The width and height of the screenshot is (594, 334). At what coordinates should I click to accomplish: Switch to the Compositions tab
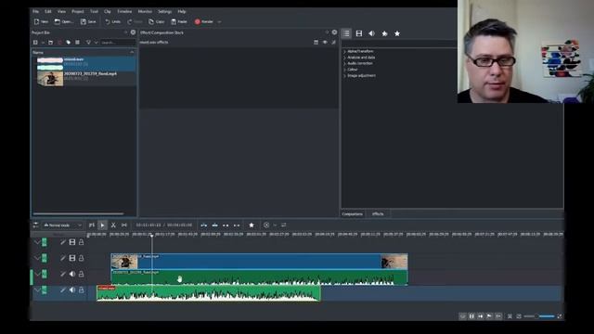[x=353, y=214]
